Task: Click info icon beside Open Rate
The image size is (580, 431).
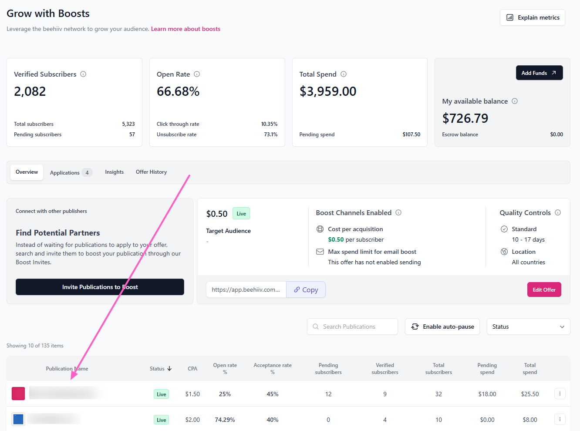Action: pos(197,74)
